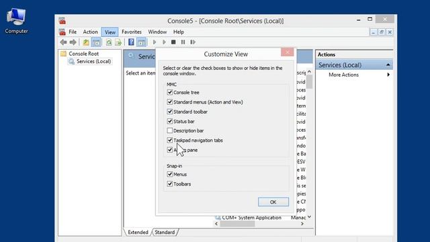The width and height of the screenshot is (430, 242).
Task: Click the horizontal scrollbar right arrow
Action: click(302, 224)
